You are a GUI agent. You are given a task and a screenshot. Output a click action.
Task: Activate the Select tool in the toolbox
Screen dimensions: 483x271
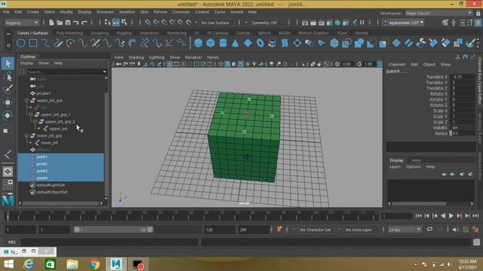[x=8, y=63]
